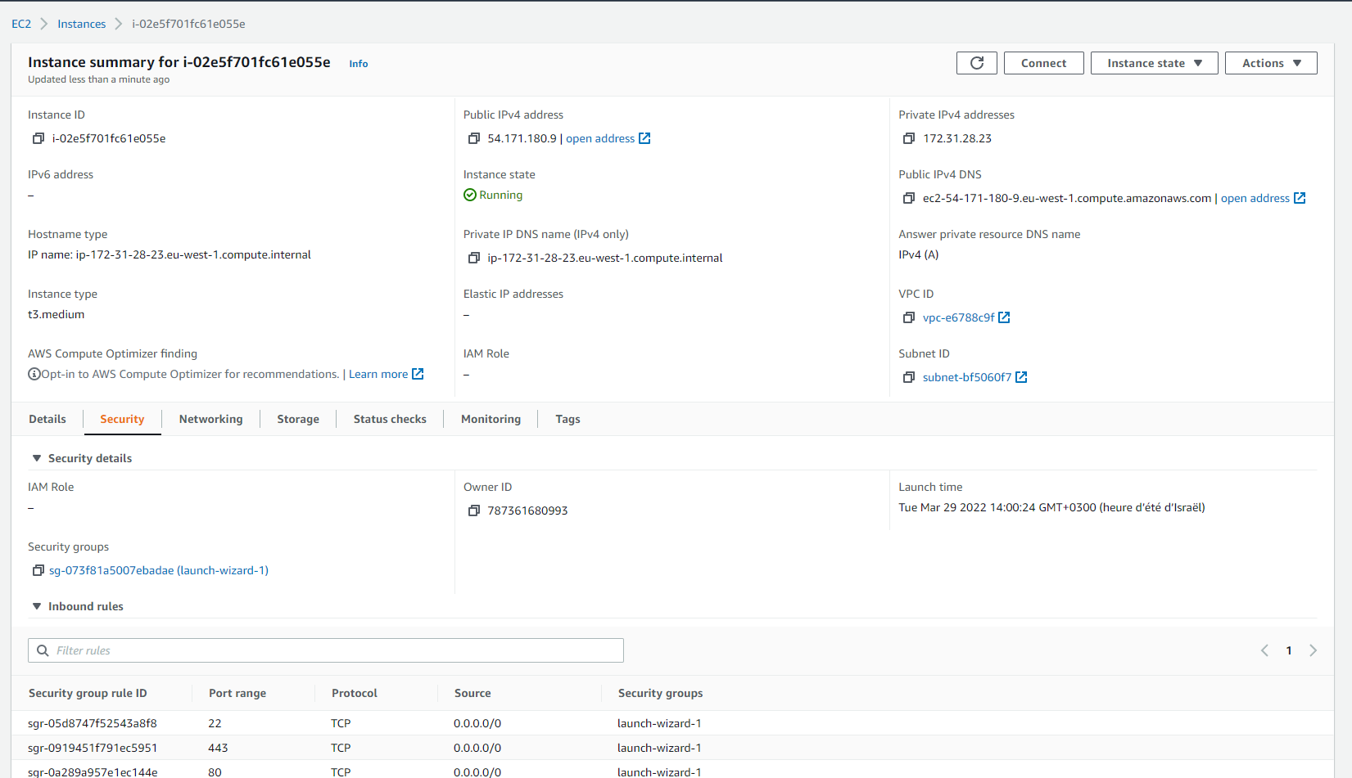Open the Instance state dropdown
The image size is (1352, 778).
[1154, 63]
